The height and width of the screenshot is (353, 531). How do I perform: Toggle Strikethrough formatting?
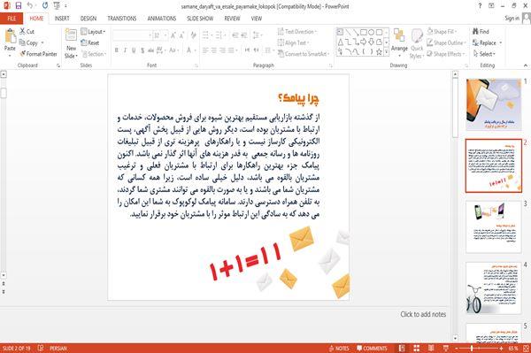[x=150, y=50]
